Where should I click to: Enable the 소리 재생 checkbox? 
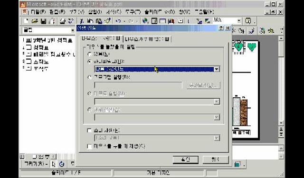(x=89, y=131)
